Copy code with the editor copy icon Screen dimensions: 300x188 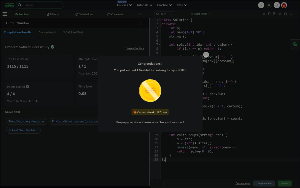pyautogui.click(x=269, y=14)
